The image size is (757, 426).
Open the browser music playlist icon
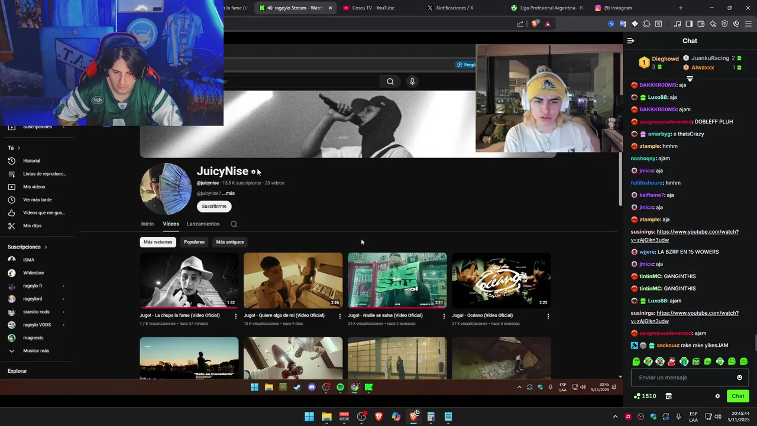click(677, 24)
